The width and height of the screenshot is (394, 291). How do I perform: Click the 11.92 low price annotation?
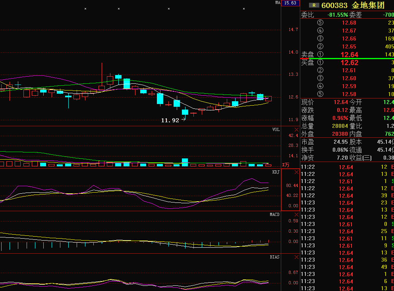[x=170, y=121]
